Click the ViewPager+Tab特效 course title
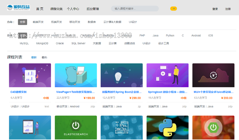239x140 pixels. point(75,92)
